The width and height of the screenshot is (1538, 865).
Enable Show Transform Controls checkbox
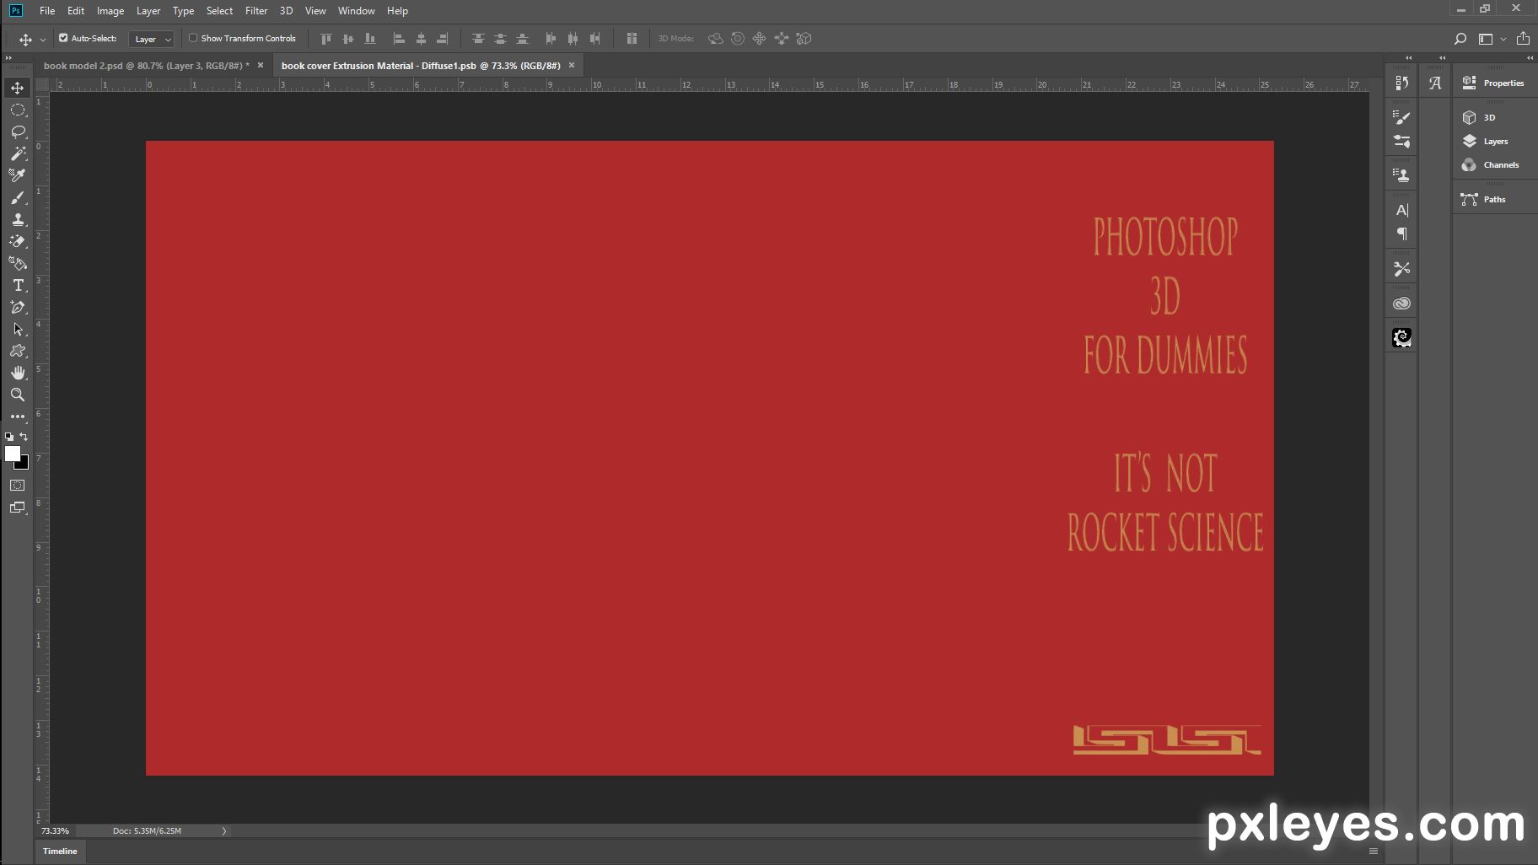(x=193, y=38)
